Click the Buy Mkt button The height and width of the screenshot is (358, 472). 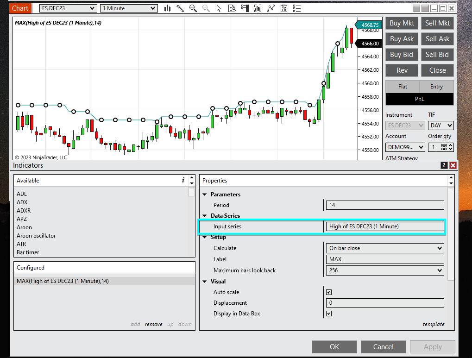[402, 23]
